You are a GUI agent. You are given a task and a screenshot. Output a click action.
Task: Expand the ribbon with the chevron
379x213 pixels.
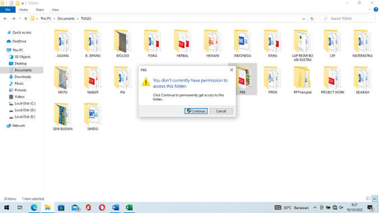tap(369, 10)
